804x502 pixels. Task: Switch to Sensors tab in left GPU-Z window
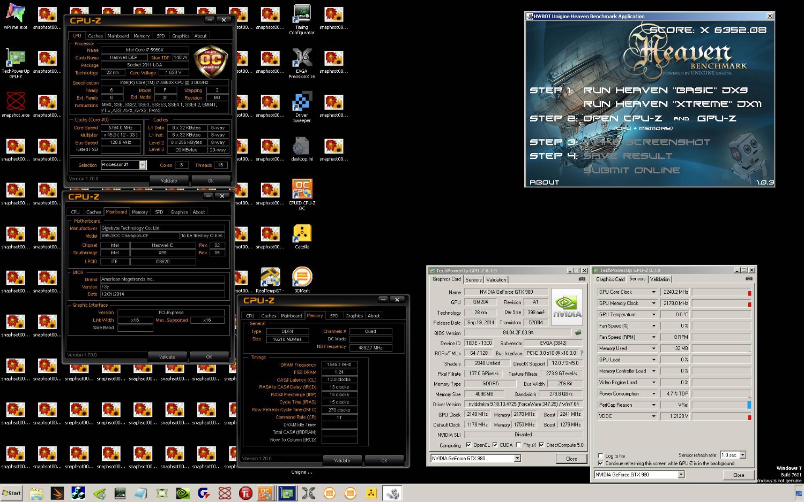click(x=473, y=279)
